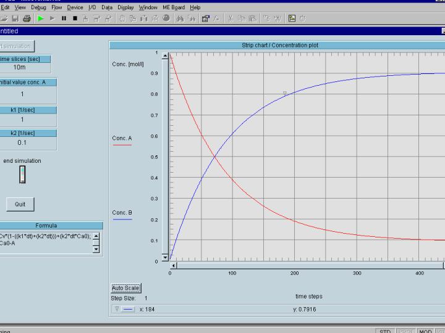Toggle the MOD status bar indicator
Viewport: 445px width, 333px height.
pos(425,331)
